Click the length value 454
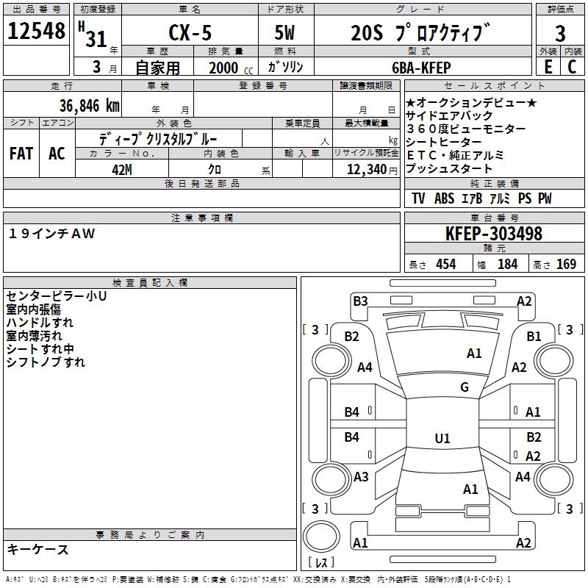 pos(446,264)
